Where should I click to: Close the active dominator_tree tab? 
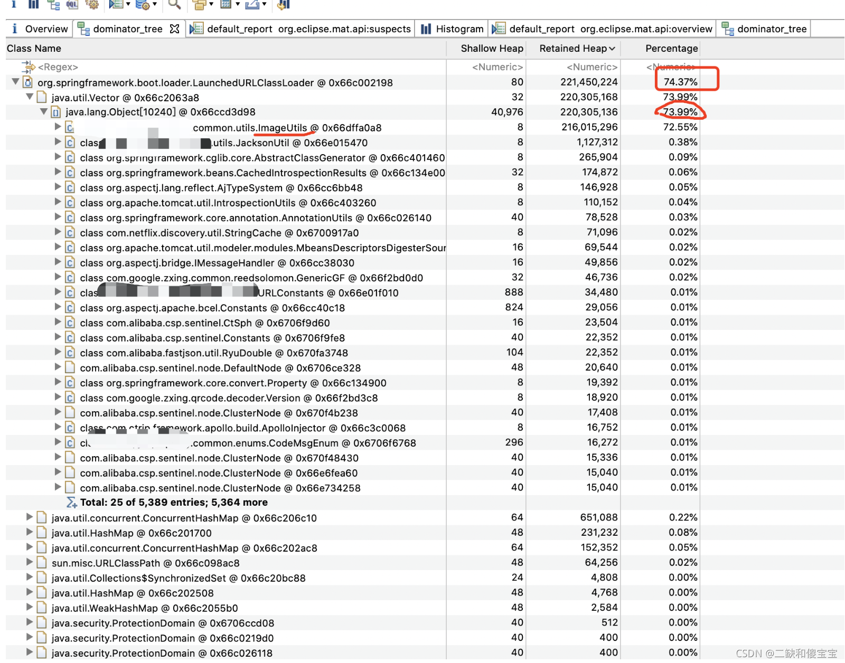pyautogui.click(x=175, y=29)
